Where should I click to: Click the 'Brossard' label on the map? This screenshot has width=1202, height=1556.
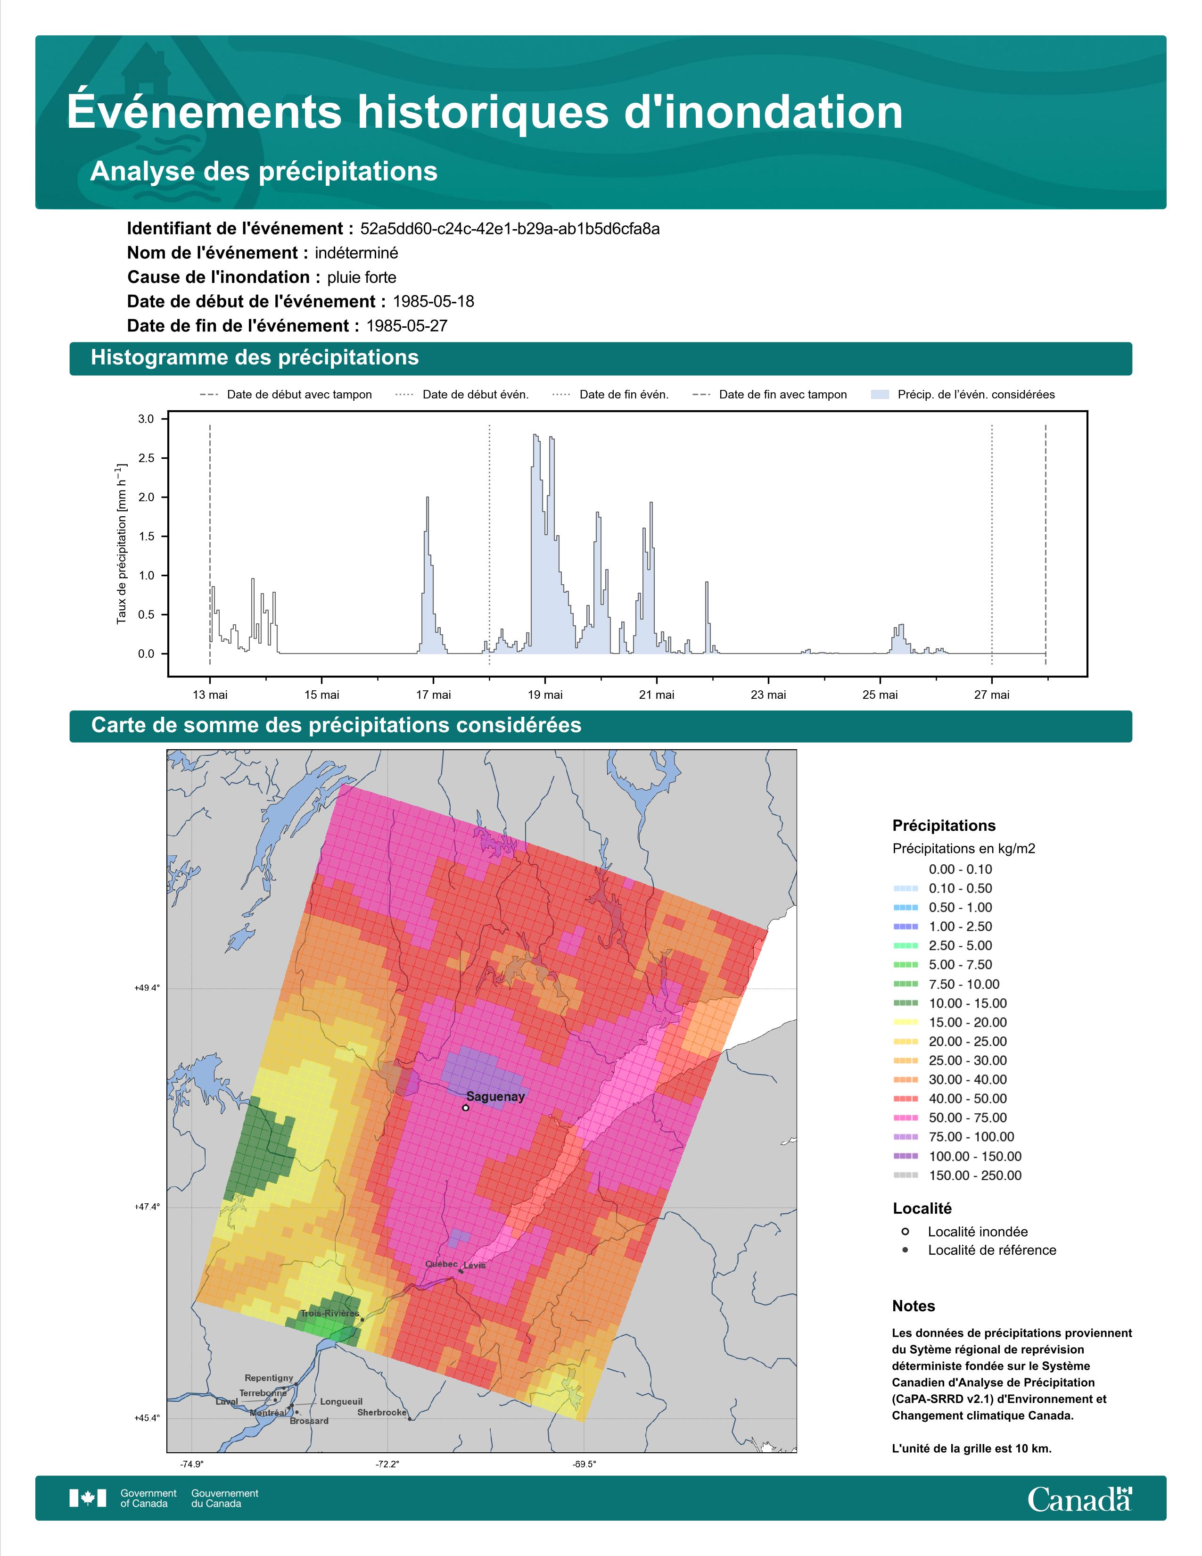309,1421
